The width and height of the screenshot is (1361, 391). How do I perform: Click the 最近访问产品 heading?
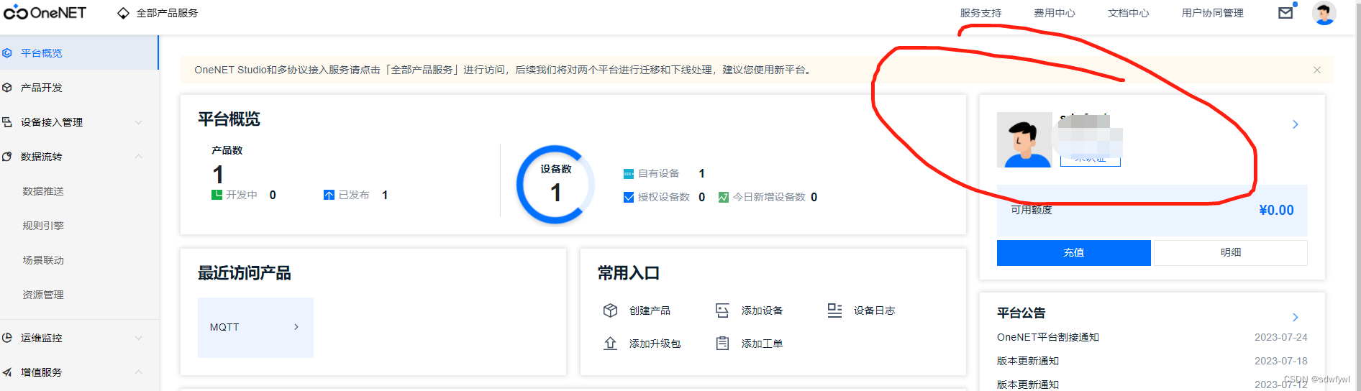pos(245,273)
